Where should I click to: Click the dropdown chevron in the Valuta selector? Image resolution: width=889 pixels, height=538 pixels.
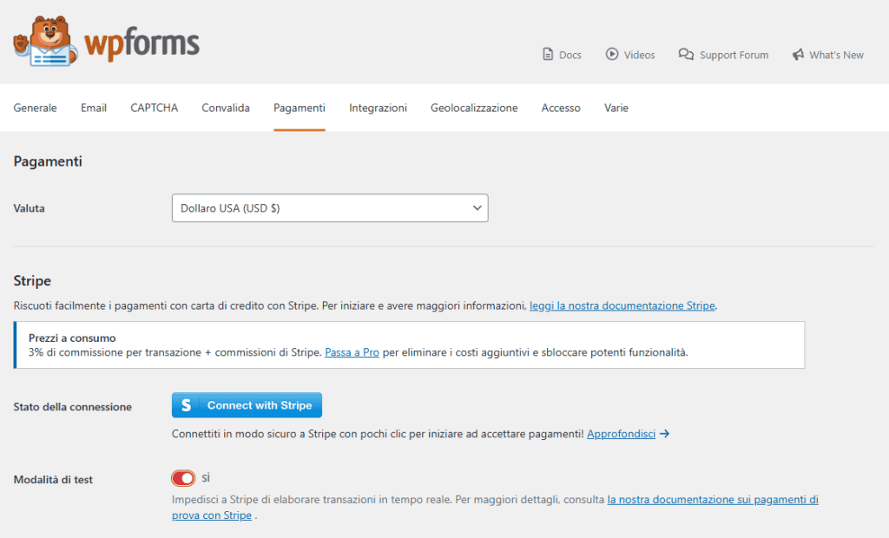(x=477, y=207)
